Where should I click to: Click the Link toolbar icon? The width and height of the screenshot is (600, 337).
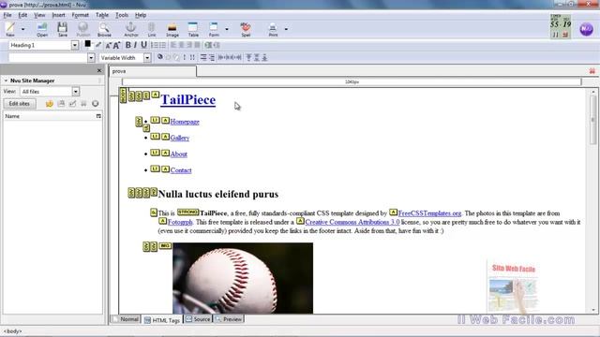click(152, 29)
